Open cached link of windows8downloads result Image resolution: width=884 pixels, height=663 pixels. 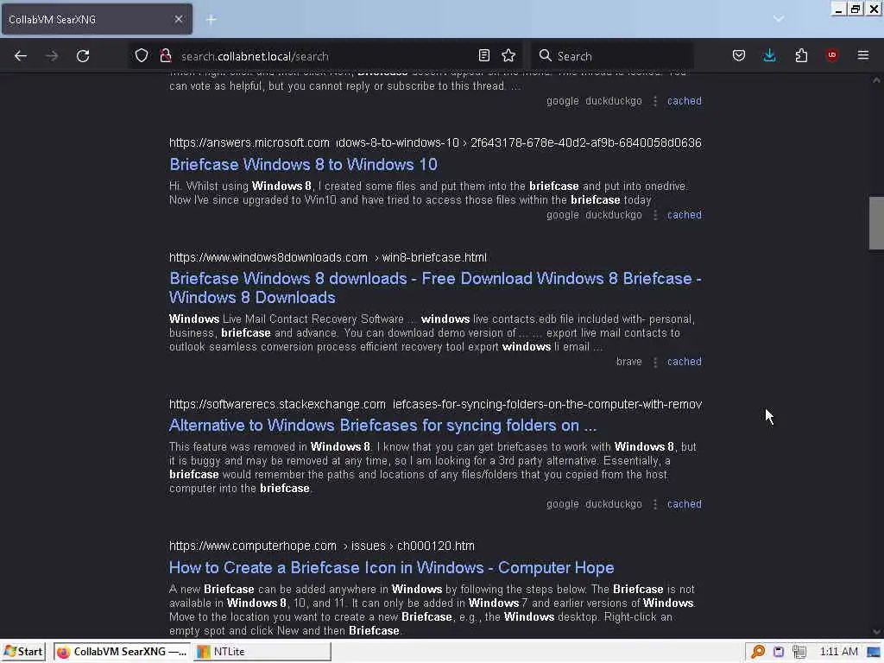pyautogui.click(x=685, y=362)
